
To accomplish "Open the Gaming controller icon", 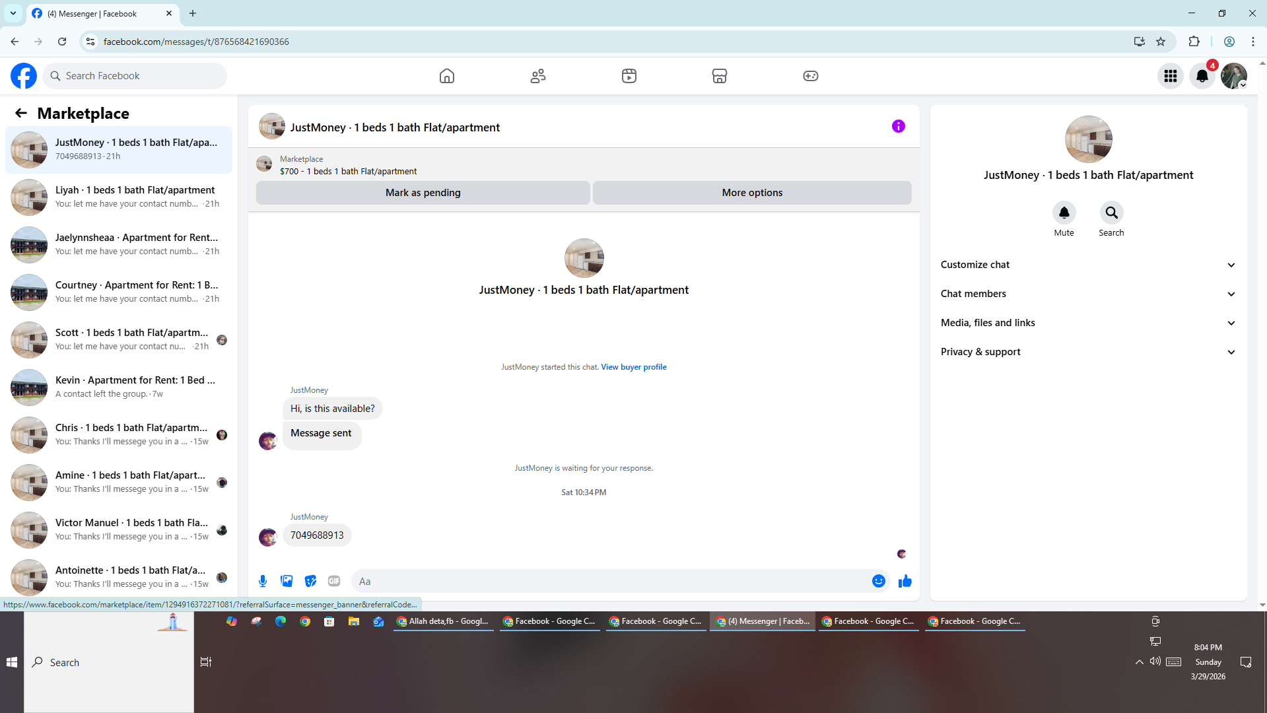I will [811, 76].
